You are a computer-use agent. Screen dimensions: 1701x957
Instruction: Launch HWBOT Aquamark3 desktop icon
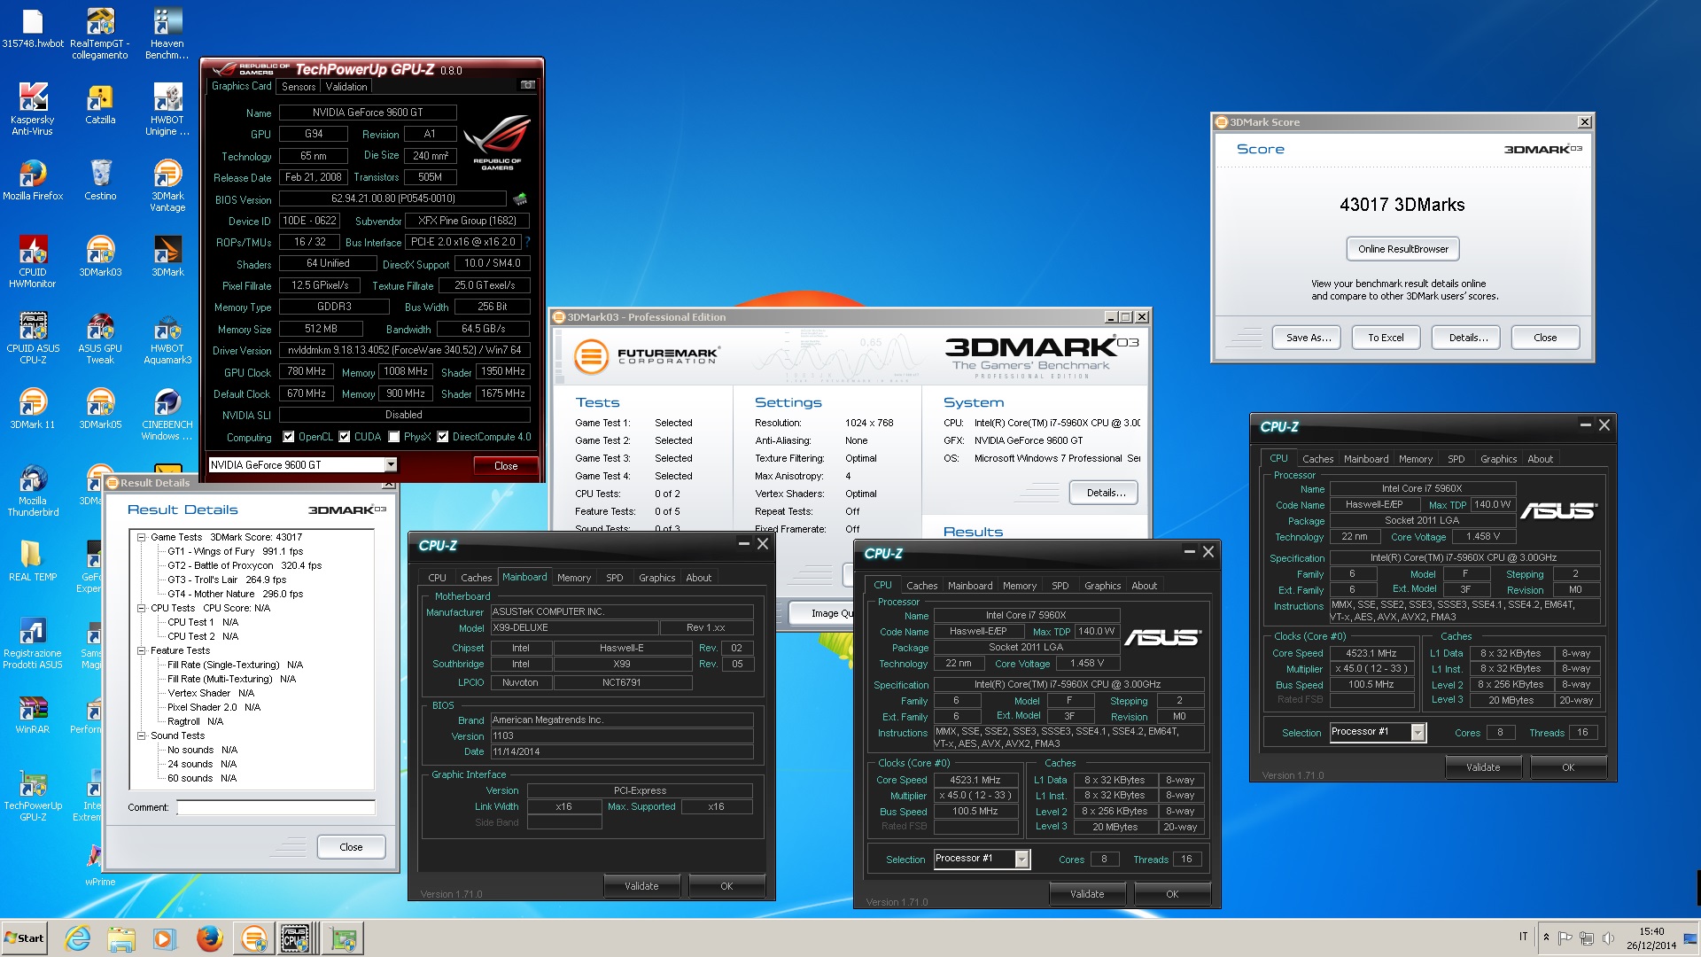(167, 338)
